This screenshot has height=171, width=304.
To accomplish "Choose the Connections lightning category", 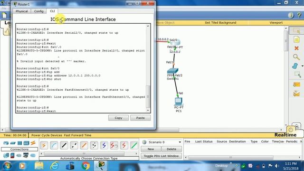I will click(33, 143).
